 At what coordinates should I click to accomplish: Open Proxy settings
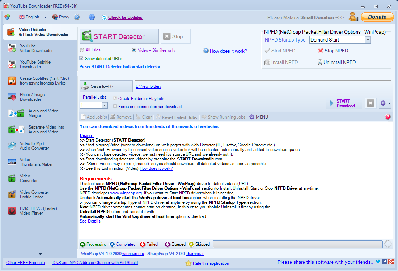click(x=61, y=17)
